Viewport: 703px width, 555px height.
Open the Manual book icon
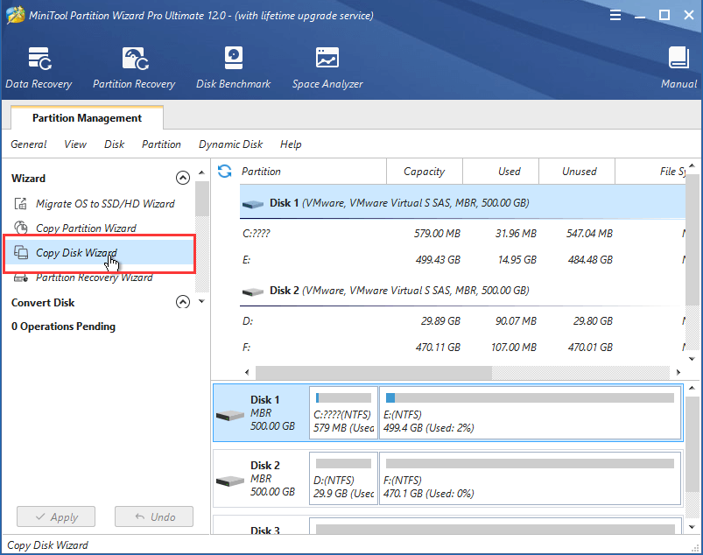coord(678,58)
